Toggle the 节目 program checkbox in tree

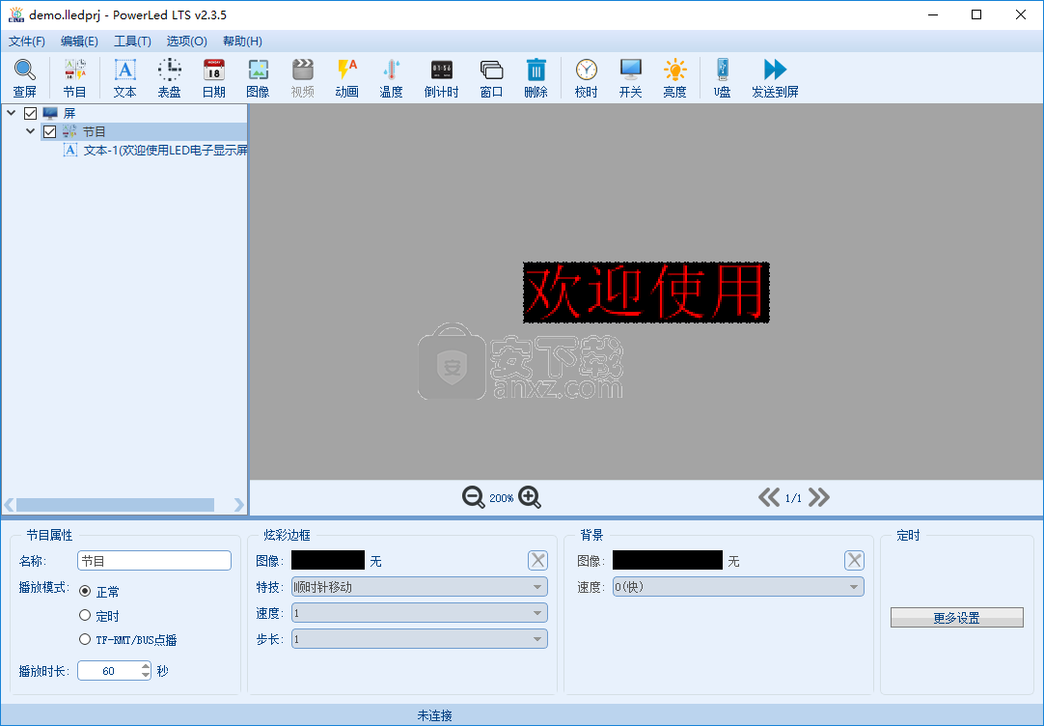point(49,132)
